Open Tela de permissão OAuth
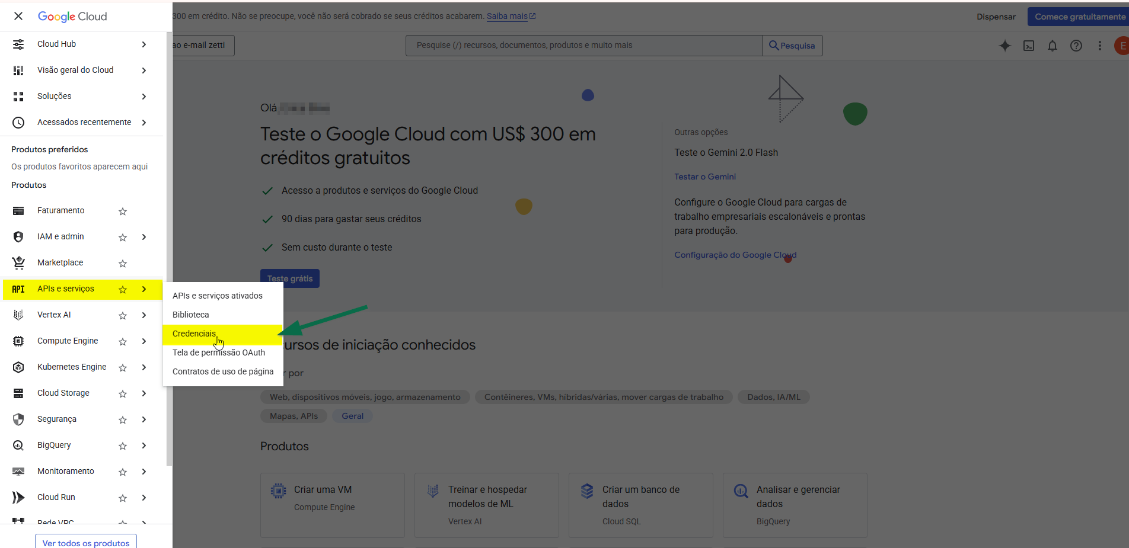 (219, 352)
